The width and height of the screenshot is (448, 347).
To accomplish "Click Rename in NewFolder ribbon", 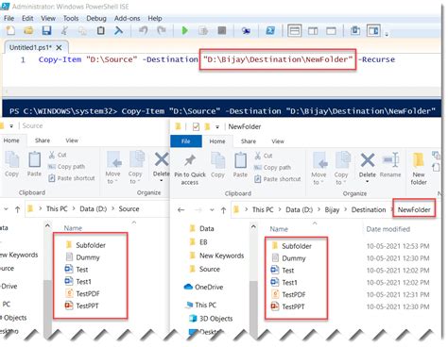I will 390,166.
